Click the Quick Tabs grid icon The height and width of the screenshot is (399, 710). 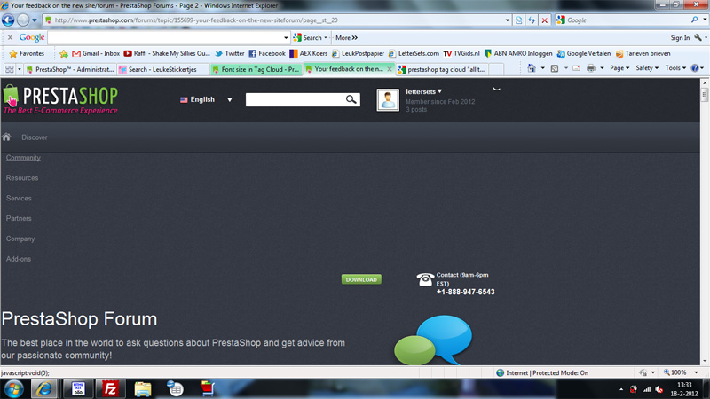9,69
